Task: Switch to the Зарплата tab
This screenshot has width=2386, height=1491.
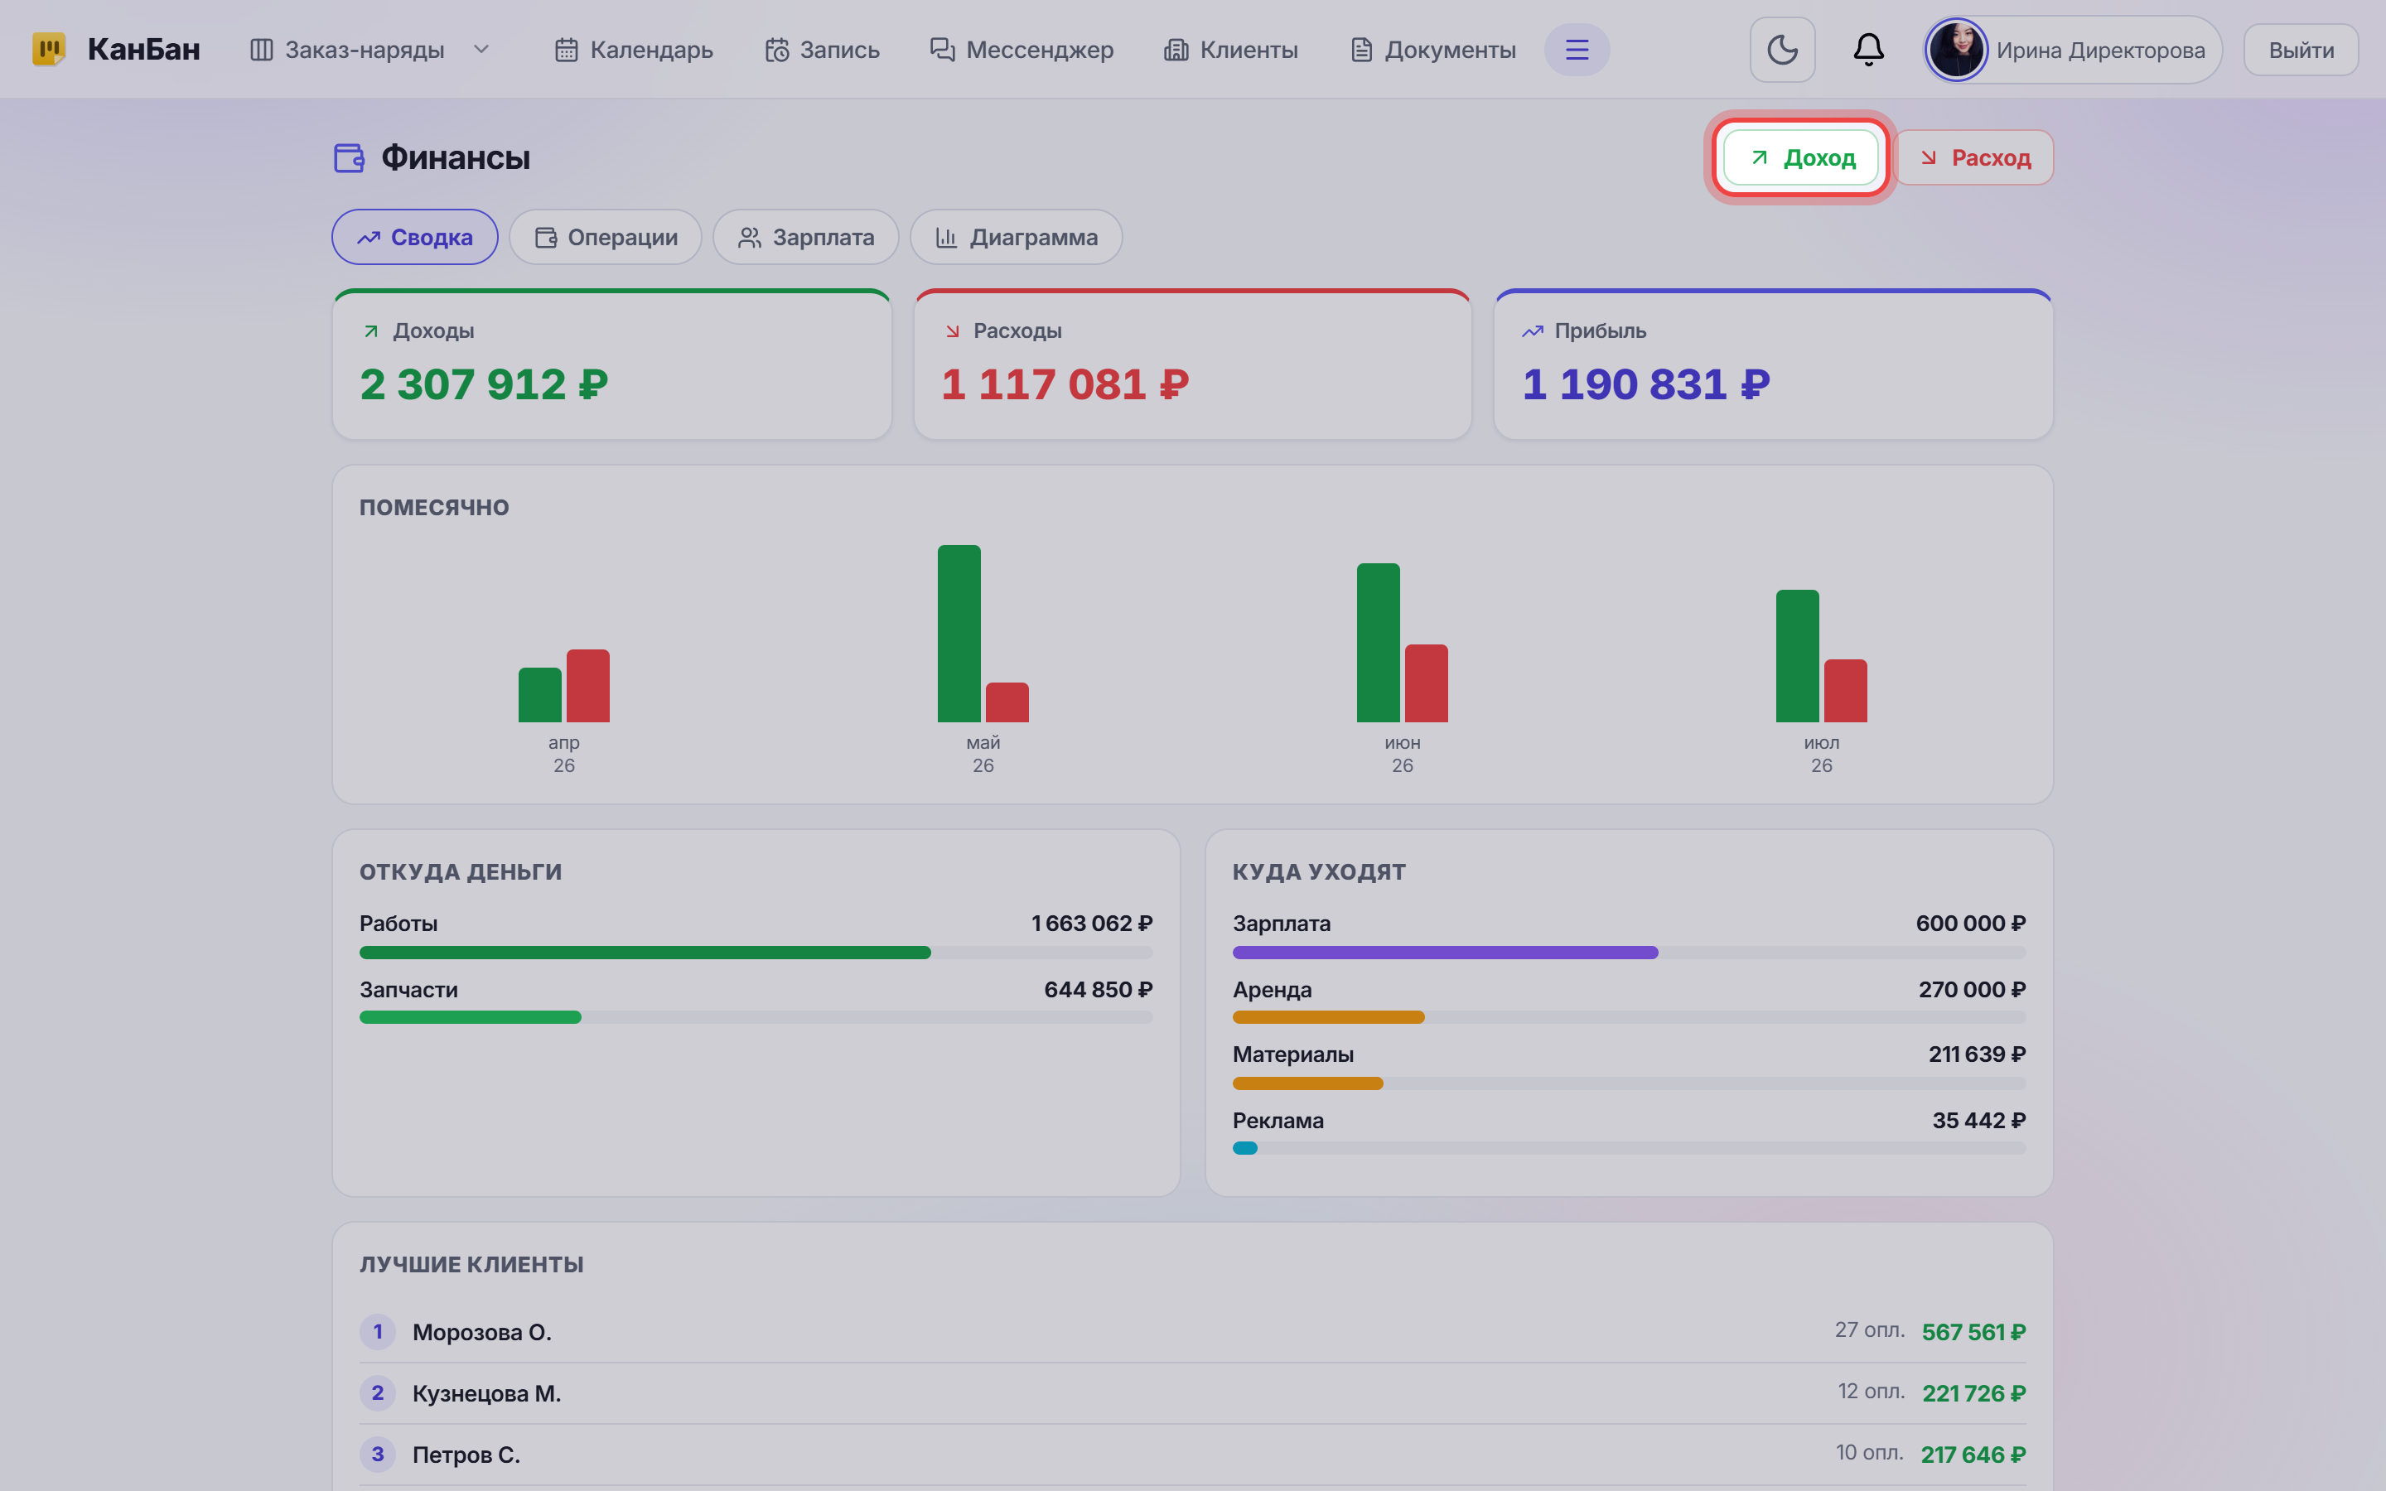Action: click(805, 237)
